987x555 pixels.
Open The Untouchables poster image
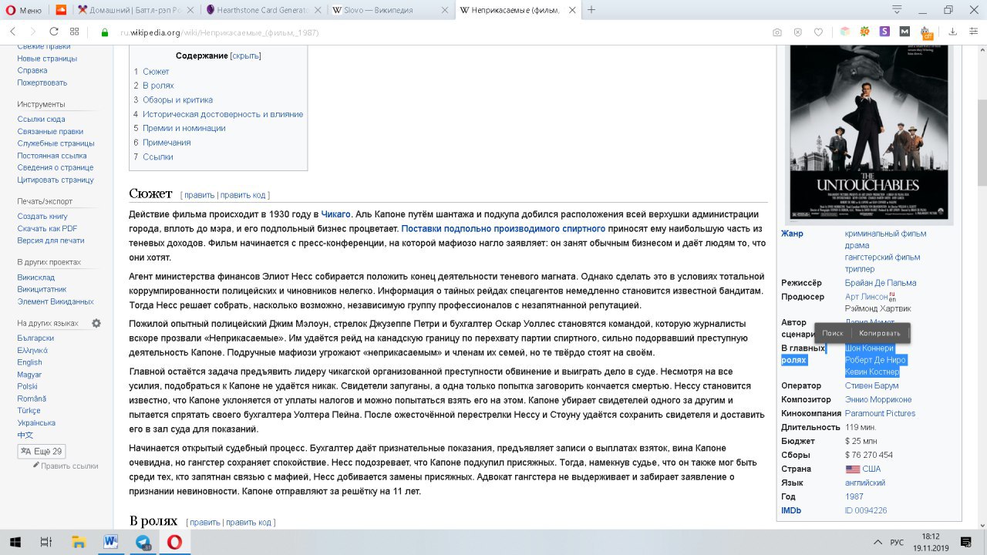coord(867,133)
